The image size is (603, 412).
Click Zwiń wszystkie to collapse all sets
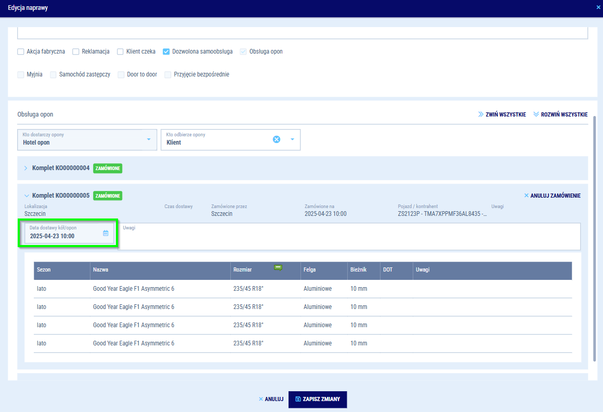tap(502, 114)
